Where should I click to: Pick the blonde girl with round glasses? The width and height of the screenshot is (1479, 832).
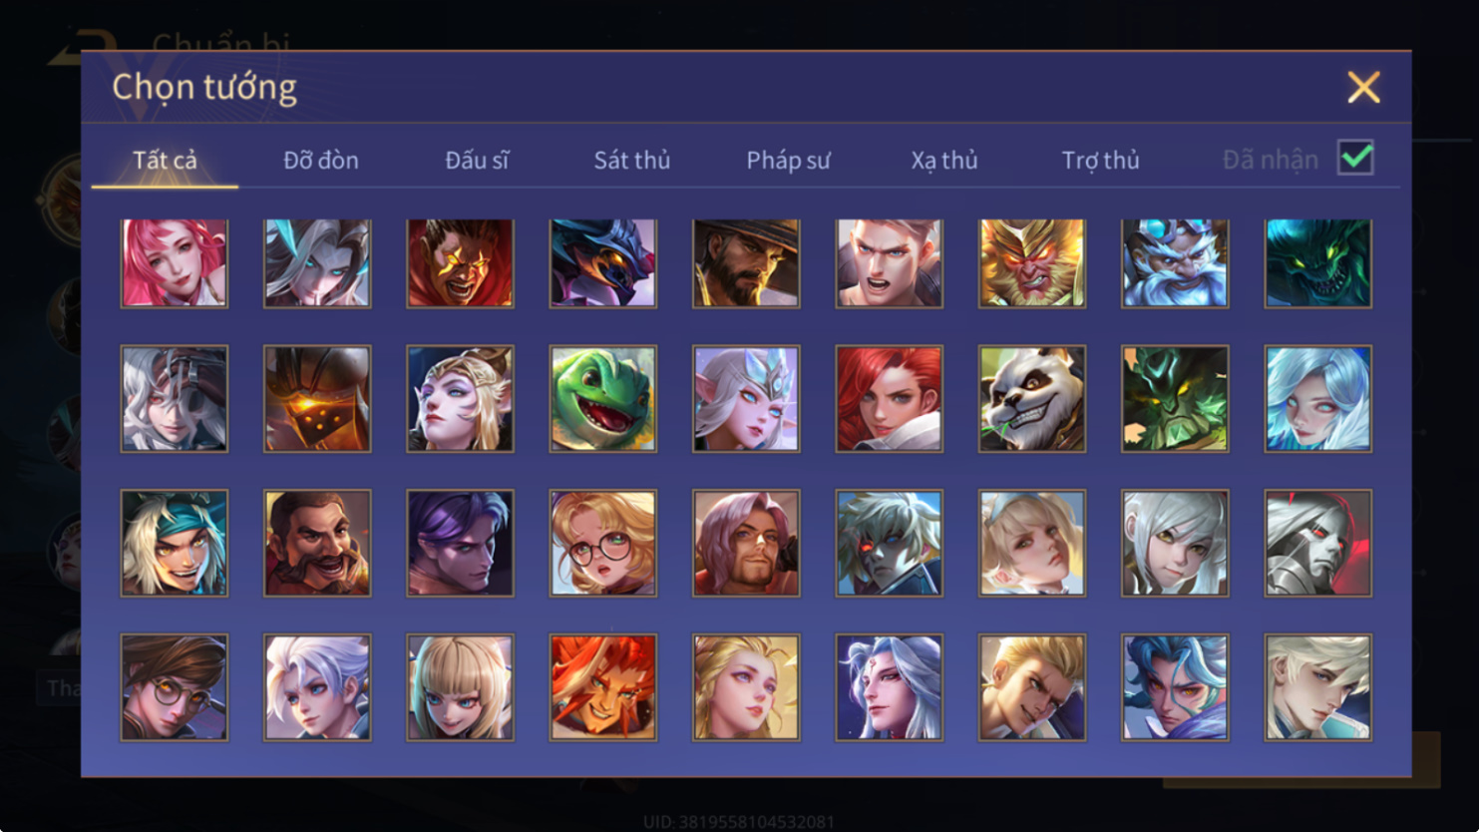pos(603,544)
